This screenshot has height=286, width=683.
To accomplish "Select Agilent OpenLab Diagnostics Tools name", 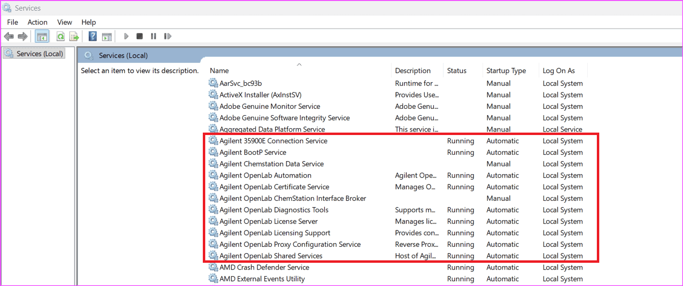I will pos(274,210).
